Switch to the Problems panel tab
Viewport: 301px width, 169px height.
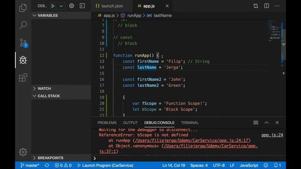point(107,123)
